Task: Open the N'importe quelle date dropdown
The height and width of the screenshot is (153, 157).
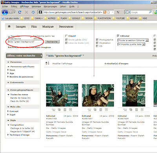Action: tap(131, 44)
